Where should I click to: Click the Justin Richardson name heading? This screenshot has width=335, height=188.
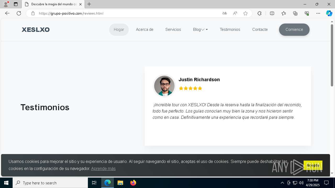(x=199, y=80)
